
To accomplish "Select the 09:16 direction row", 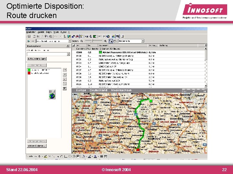I will tap(138, 84).
